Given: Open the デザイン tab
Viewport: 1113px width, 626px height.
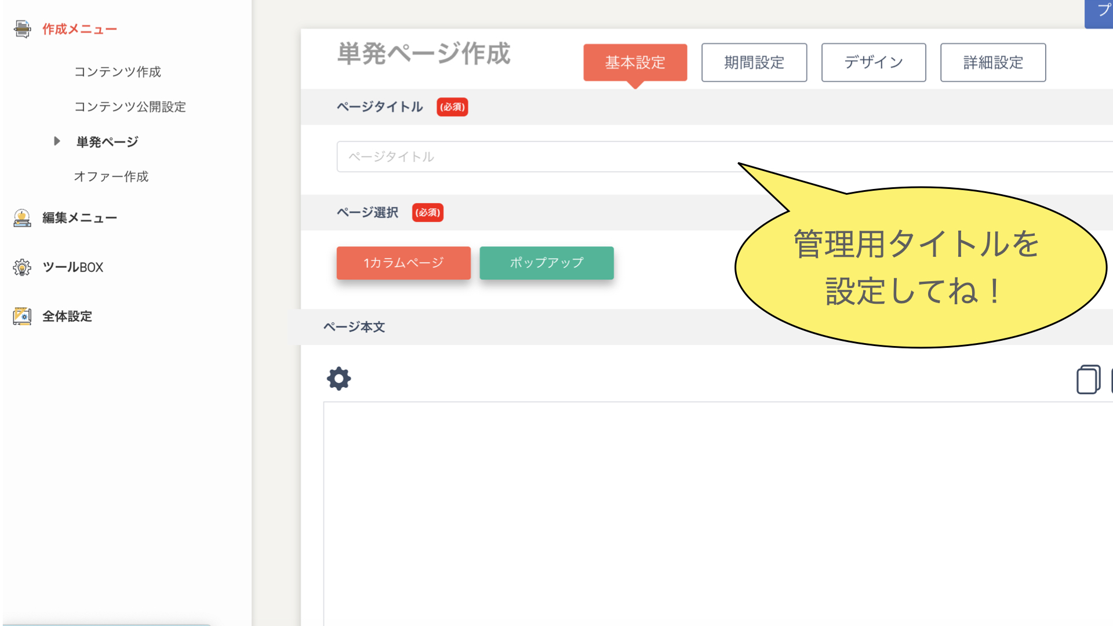Looking at the screenshot, I should [873, 62].
